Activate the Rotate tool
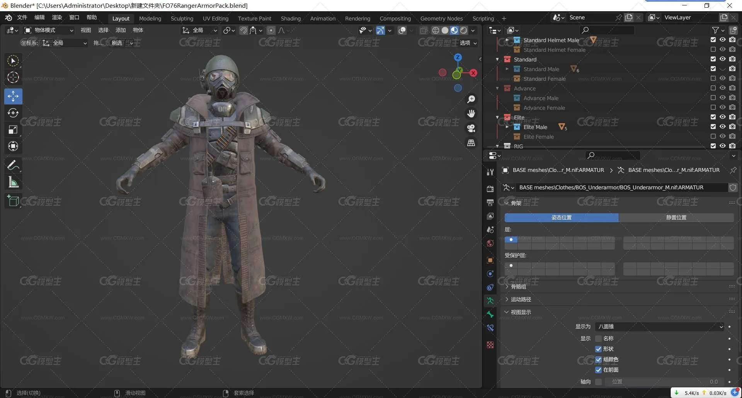The height and width of the screenshot is (398, 742). pos(13,113)
